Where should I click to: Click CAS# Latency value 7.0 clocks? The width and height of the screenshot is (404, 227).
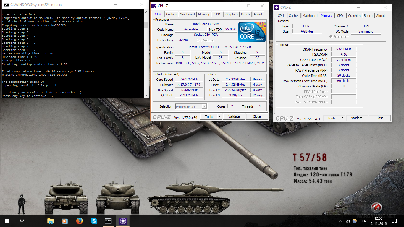344,60
